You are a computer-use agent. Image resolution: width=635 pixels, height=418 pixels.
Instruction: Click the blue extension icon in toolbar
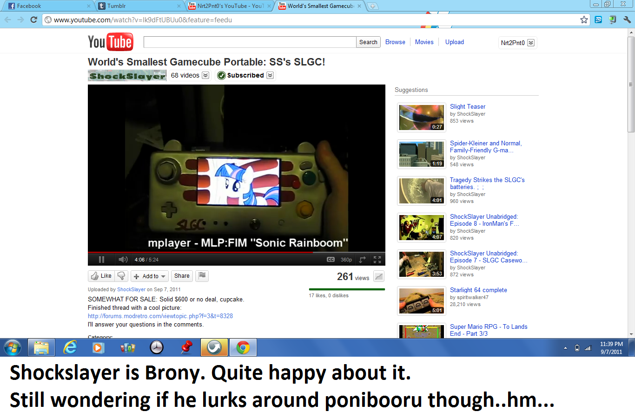point(598,20)
